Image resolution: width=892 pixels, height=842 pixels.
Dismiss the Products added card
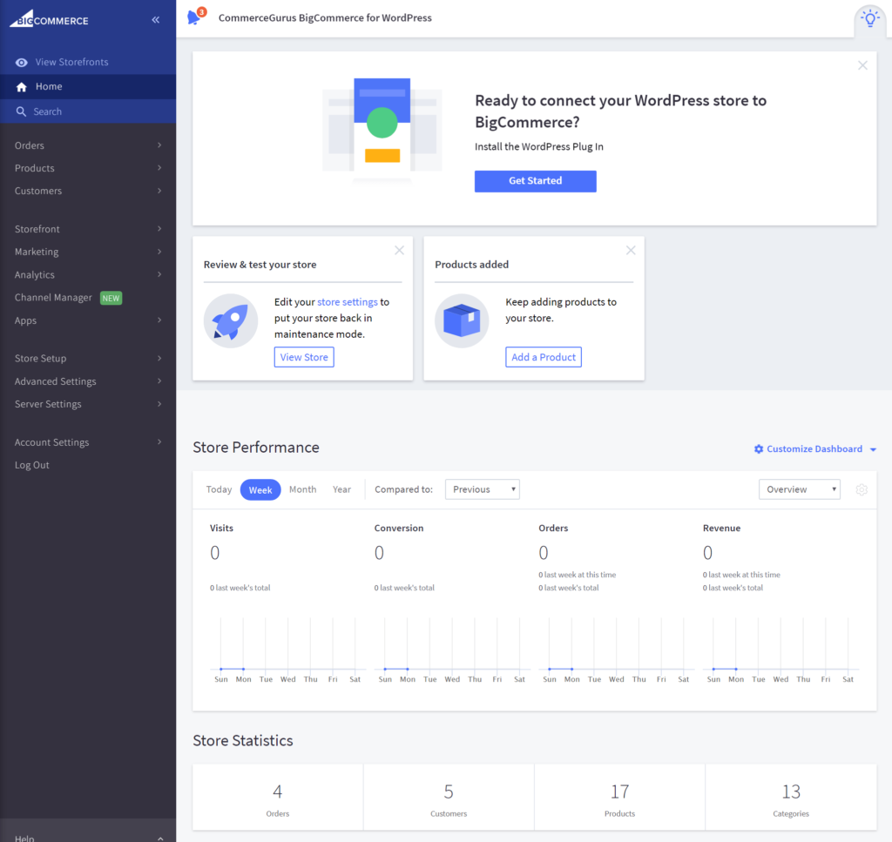coord(631,250)
